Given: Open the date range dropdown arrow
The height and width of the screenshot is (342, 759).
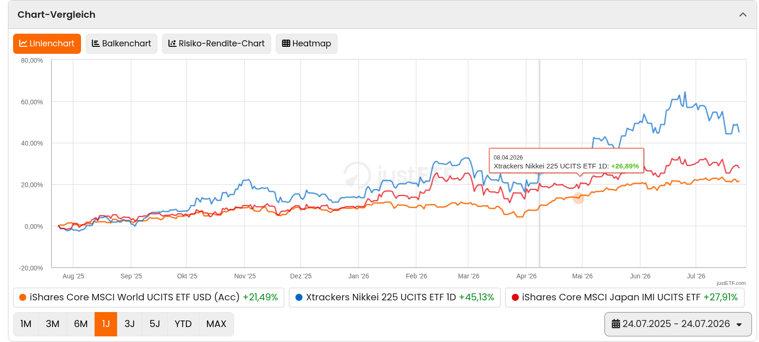Looking at the screenshot, I should 739,325.
